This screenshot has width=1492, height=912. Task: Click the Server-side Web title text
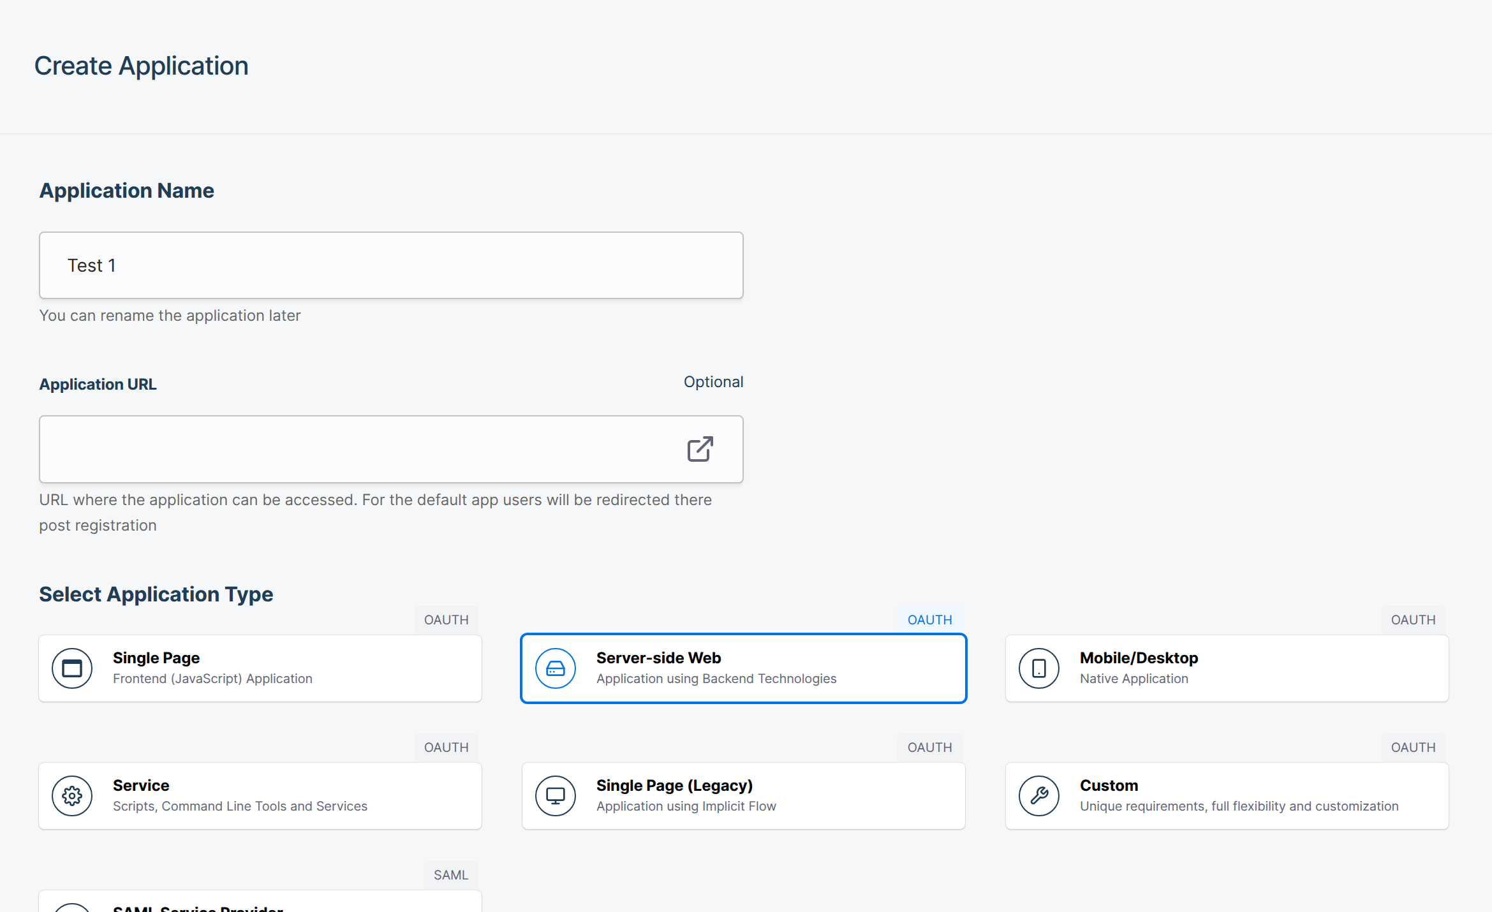point(658,658)
